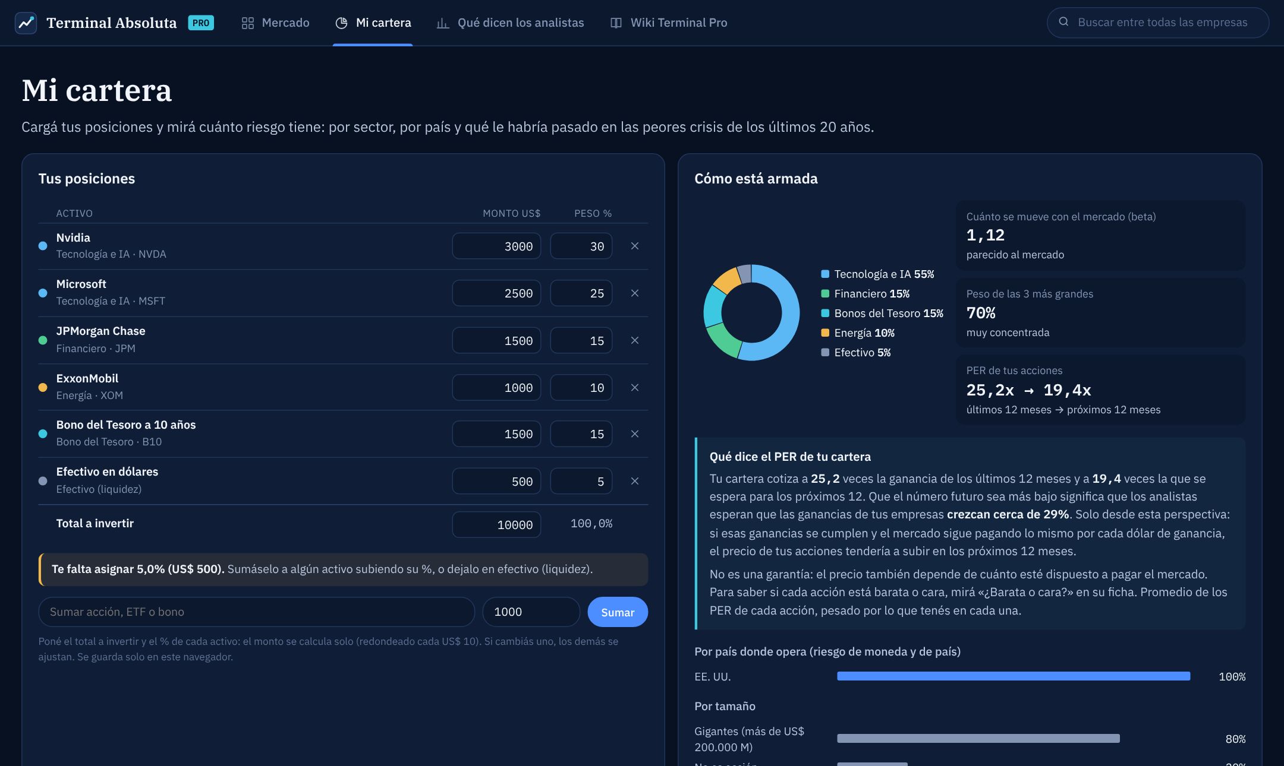Click the PRO badge

[201, 23]
